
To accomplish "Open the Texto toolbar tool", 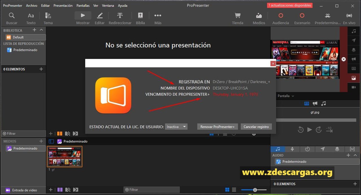I will pyautogui.click(x=31, y=19).
